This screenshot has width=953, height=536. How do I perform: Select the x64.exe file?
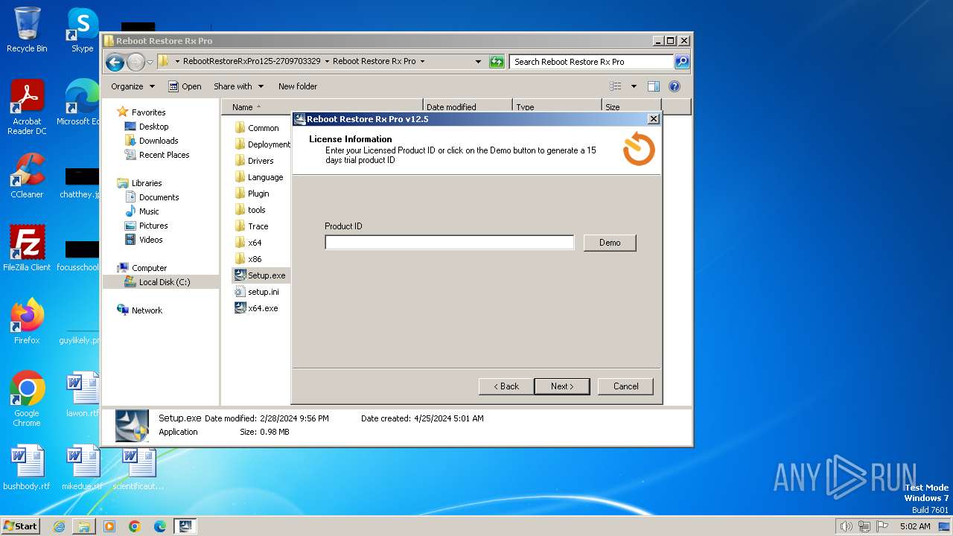pyautogui.click(x=256, y=308)
